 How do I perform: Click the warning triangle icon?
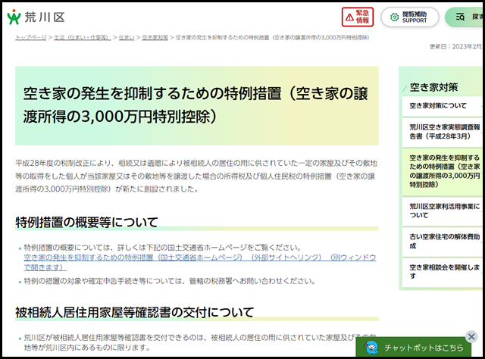(349, 17)
